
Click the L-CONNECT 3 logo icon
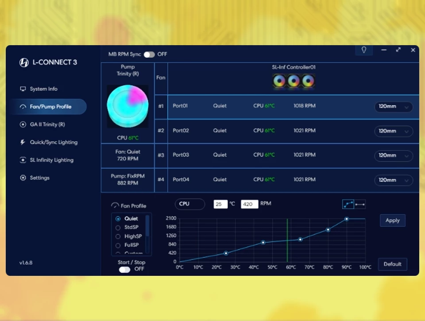tap(24, 62)
